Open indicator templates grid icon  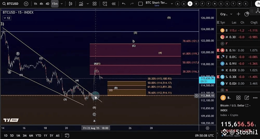point(95,4)
